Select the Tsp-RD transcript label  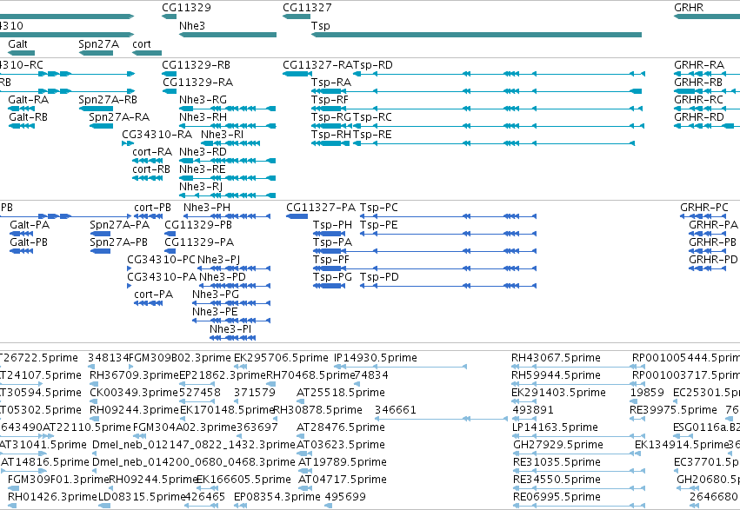point(373,65)
